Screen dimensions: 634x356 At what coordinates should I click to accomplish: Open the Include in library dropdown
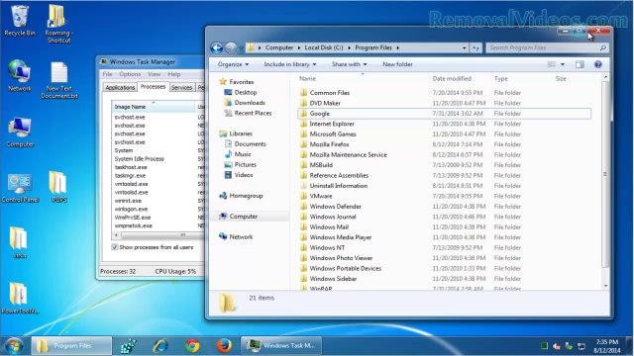[290, 64]
